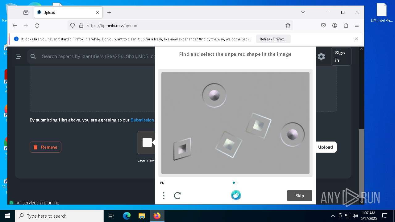
Task: Click the Sign in button
Action: (x=341, y=56)
